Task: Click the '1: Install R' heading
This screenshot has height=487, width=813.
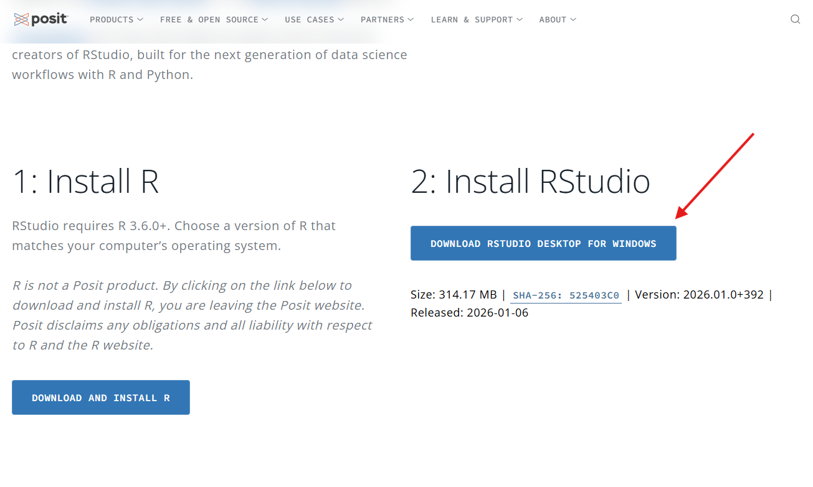Action: (x=85, y=182)
